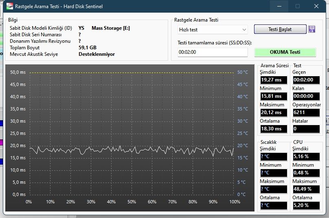Click the total size value 59,1 GB
This screenshot has width=329, height=218.
click(88, 48)
